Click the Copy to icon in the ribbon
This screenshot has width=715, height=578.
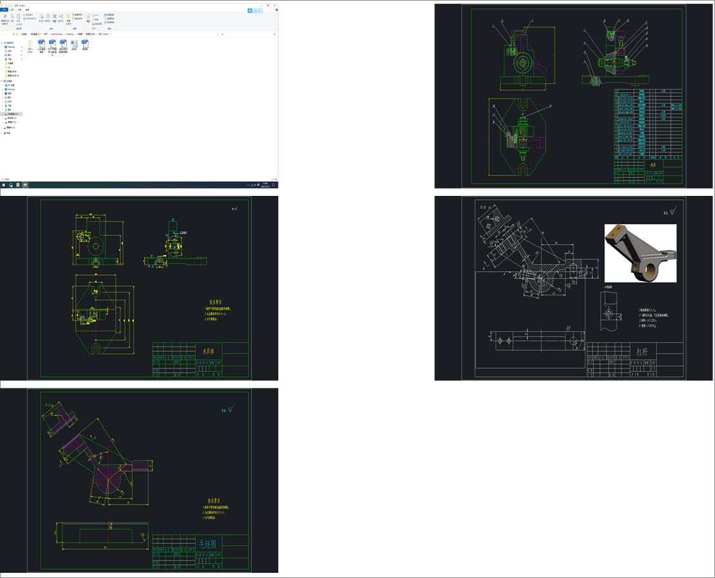pyautogui.click(x=48, y=16)
